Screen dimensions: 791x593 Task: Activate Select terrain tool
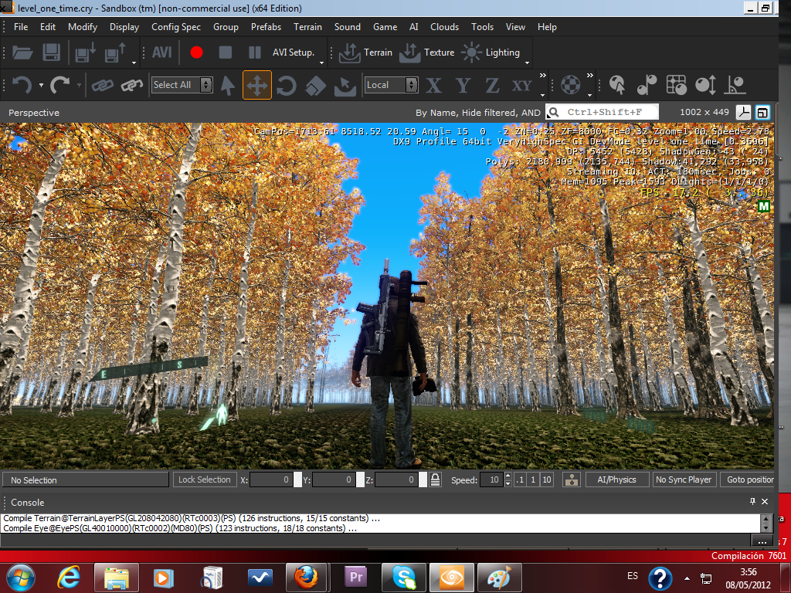tap(345, 85)
